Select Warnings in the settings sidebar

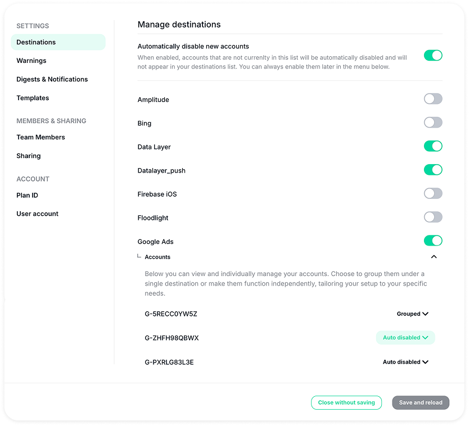click(31, 60)
